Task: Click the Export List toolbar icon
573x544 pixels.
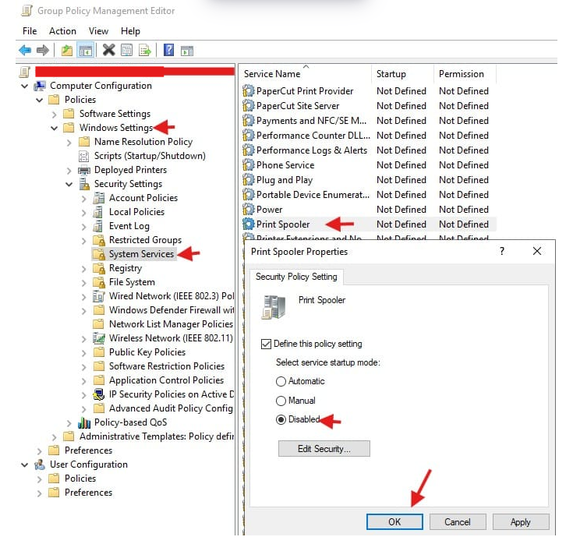Action: click(x=144, y=51)
